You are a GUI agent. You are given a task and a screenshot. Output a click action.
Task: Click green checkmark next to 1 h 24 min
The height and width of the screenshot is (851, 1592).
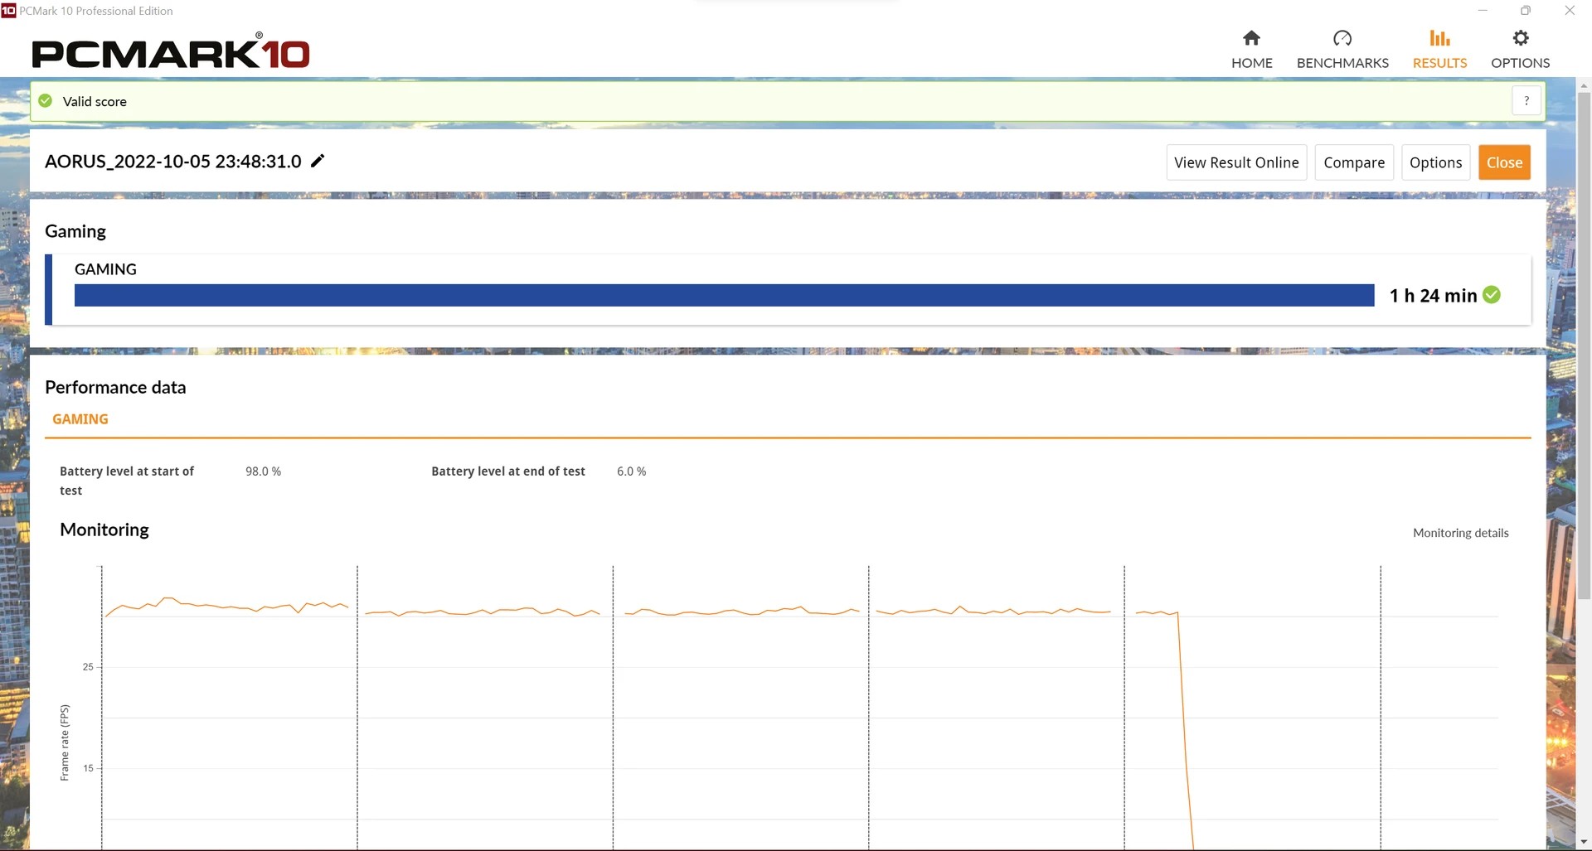click(1492, 295)
